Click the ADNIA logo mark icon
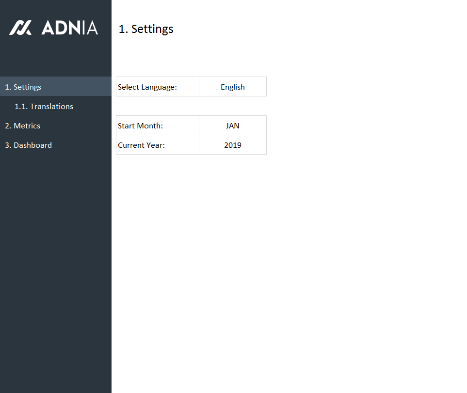Viewport: 467px width, 393px height. point(20,28)
